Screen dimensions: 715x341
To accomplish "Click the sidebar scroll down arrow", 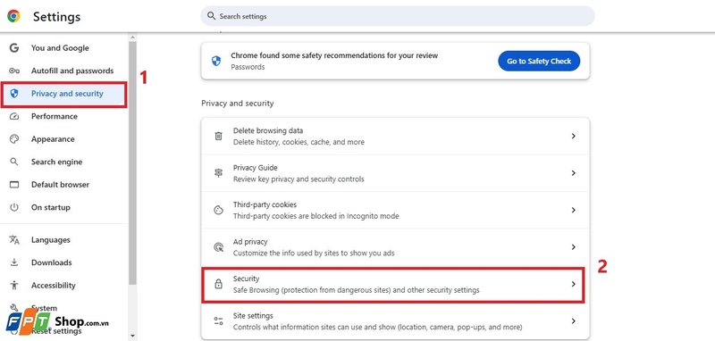I will [x=132, y=336].
